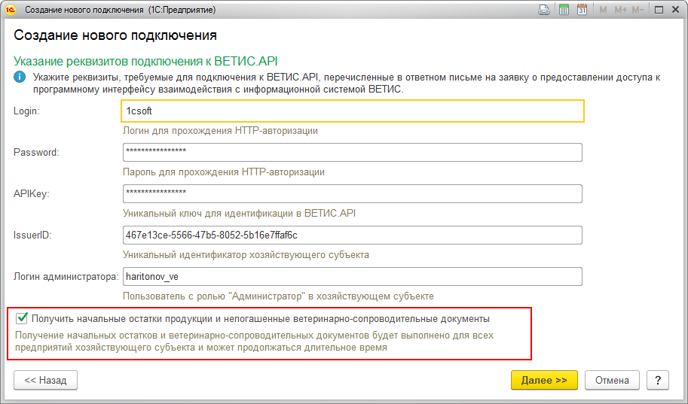Click the checkbox label 'Получить начальные остатки продукции'

(x=261, y=318)
